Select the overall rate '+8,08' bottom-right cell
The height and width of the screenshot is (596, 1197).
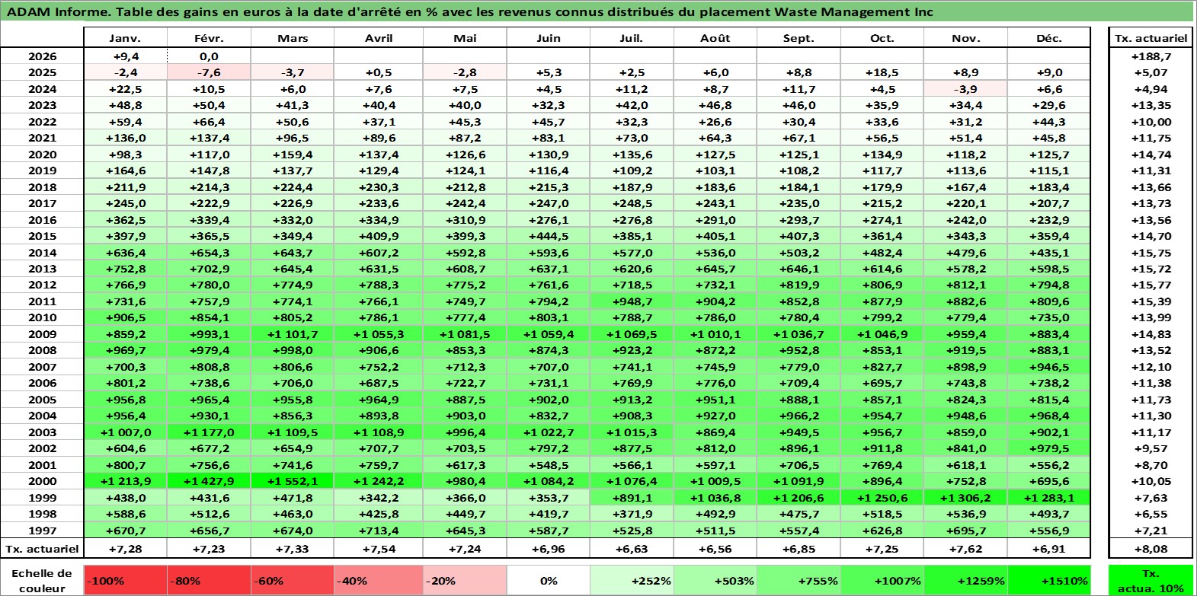point(1151,549)
